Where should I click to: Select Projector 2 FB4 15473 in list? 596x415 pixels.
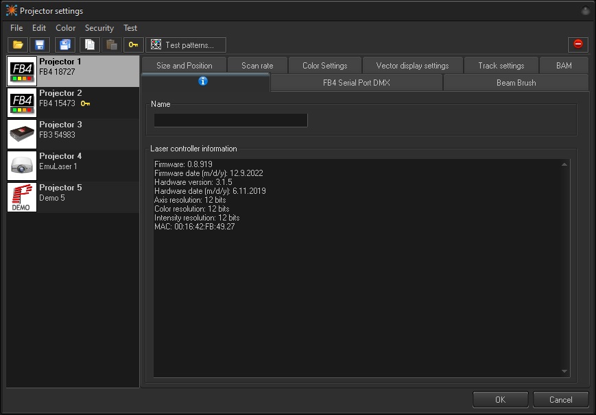point(73,103)
